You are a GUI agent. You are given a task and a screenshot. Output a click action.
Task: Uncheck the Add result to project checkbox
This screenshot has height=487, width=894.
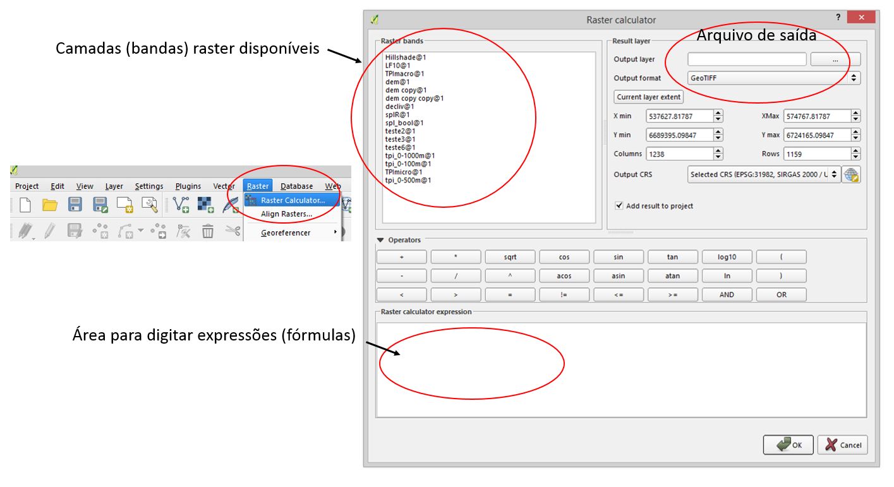click(x=619, y=206)
